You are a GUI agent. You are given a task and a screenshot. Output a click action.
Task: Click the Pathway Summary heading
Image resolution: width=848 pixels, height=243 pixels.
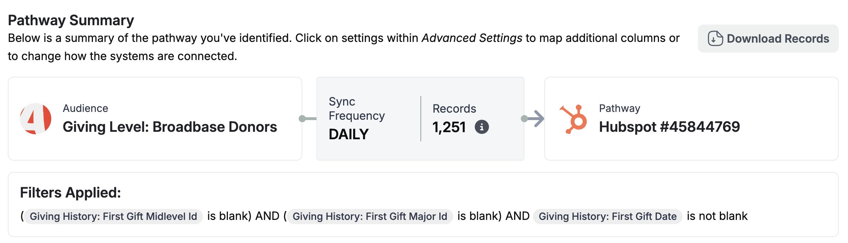[71, 20]
